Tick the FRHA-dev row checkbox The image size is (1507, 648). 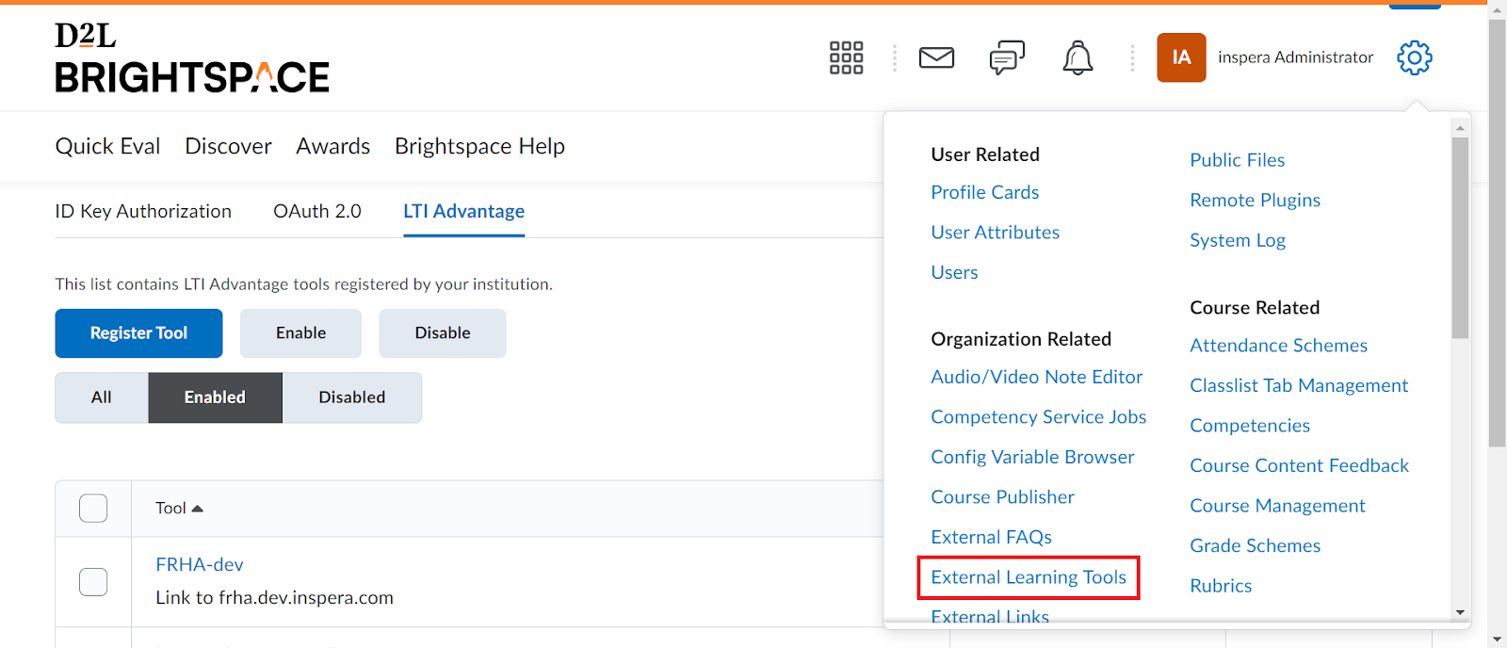(x=93, y=582)
